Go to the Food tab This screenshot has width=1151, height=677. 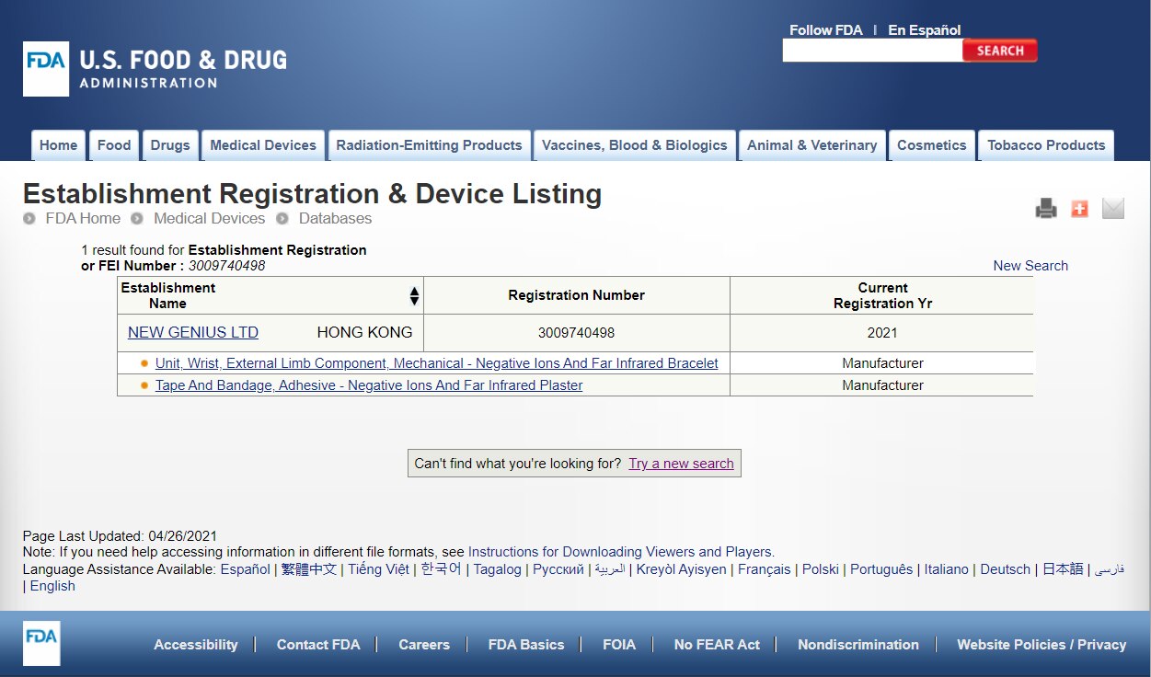[x=114, y=145]
